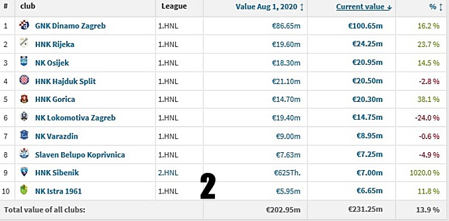Click the Slaven Belupo Koprivnica crest
Image resolution: width=449 pixels, height=221 pixels.
click(x=24, y=153)
